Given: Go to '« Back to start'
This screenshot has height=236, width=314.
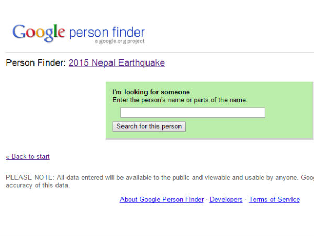Looking at the screenshot, I should click(28, 156).
